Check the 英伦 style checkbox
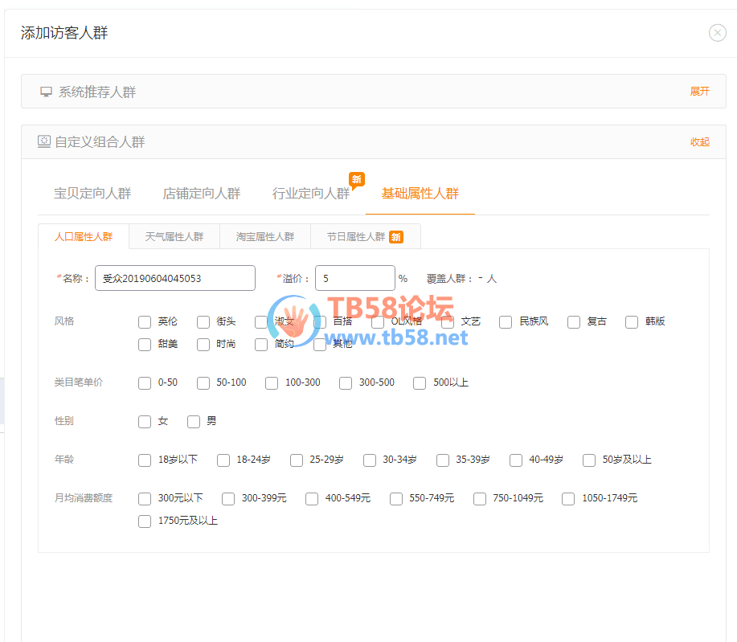737x642 pixels. point(145,322)
